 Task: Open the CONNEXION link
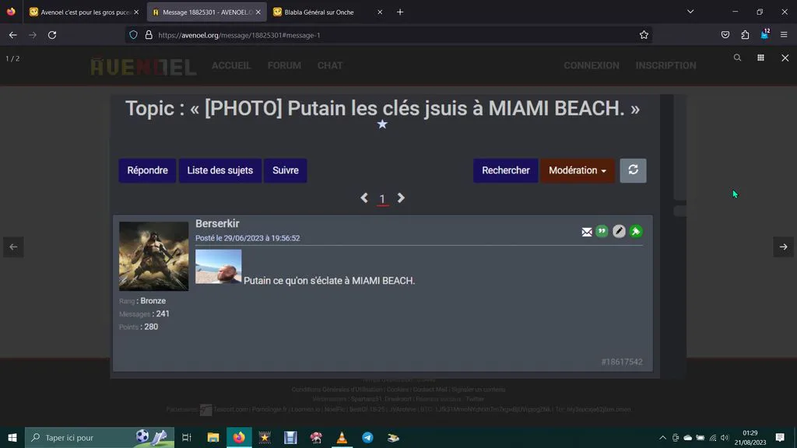592,65
